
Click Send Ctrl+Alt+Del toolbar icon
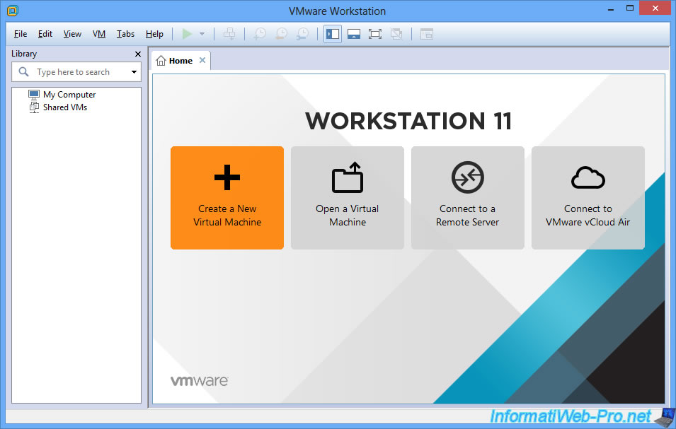pyautogui.click(x=229, y=33)
